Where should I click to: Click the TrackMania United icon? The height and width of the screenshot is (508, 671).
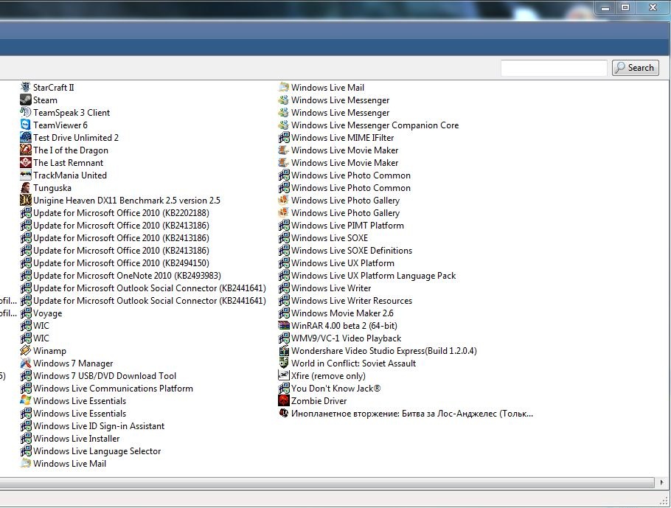coord(26,175)
